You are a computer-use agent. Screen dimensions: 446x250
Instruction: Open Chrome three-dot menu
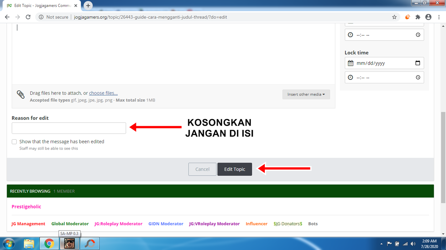pos(439,17)
